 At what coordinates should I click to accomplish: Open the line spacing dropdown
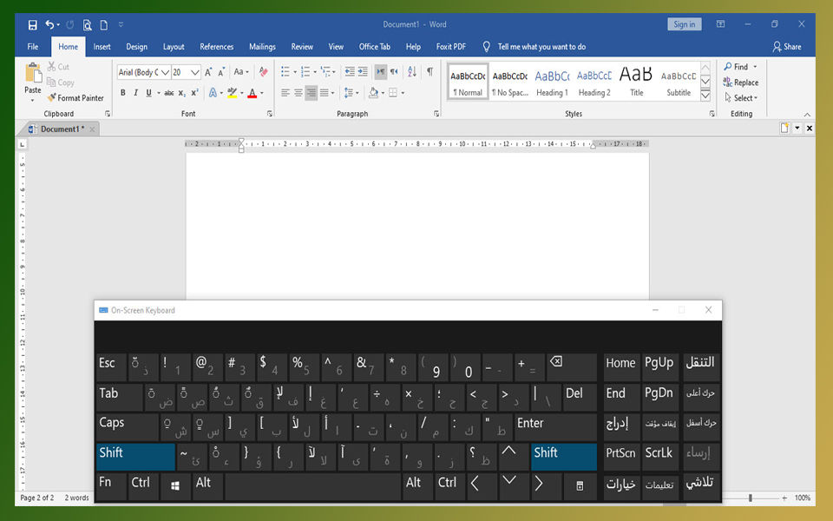point(352,93)
